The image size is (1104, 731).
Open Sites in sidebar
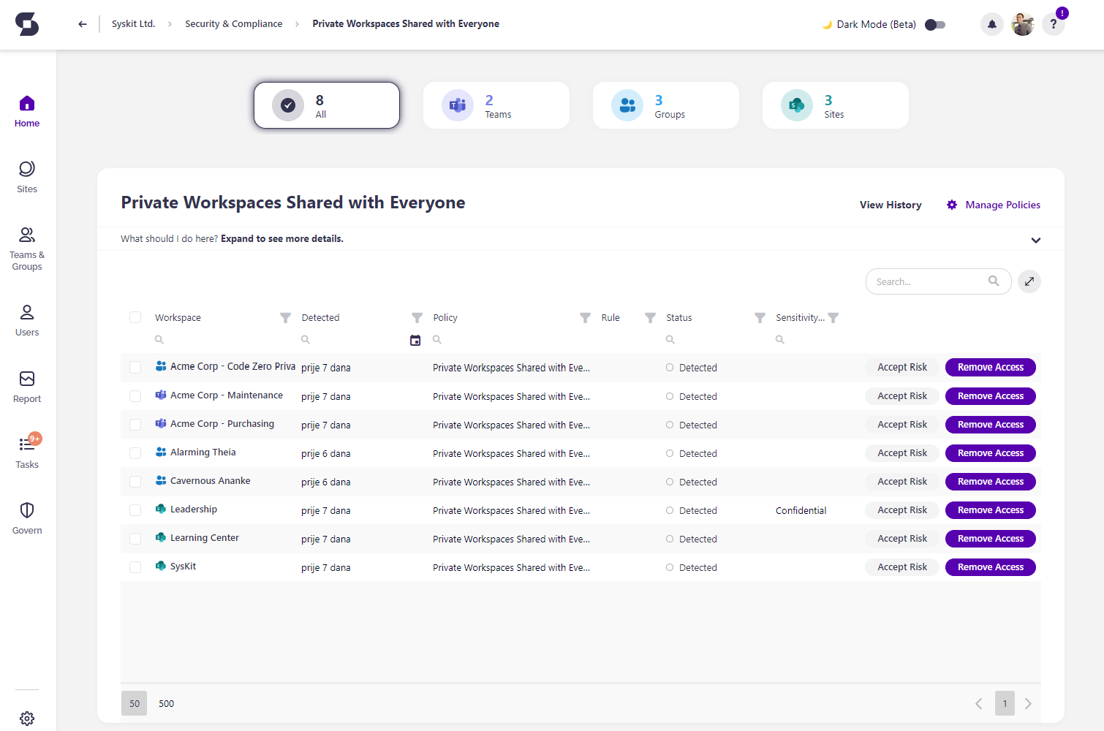pyautogui.click(x=27, y=178)
